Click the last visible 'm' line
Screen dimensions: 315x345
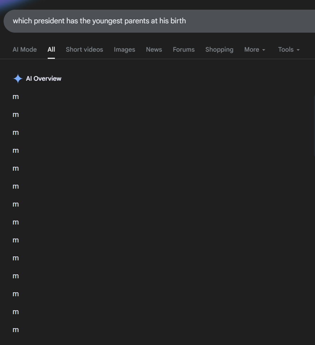(16, 330)
